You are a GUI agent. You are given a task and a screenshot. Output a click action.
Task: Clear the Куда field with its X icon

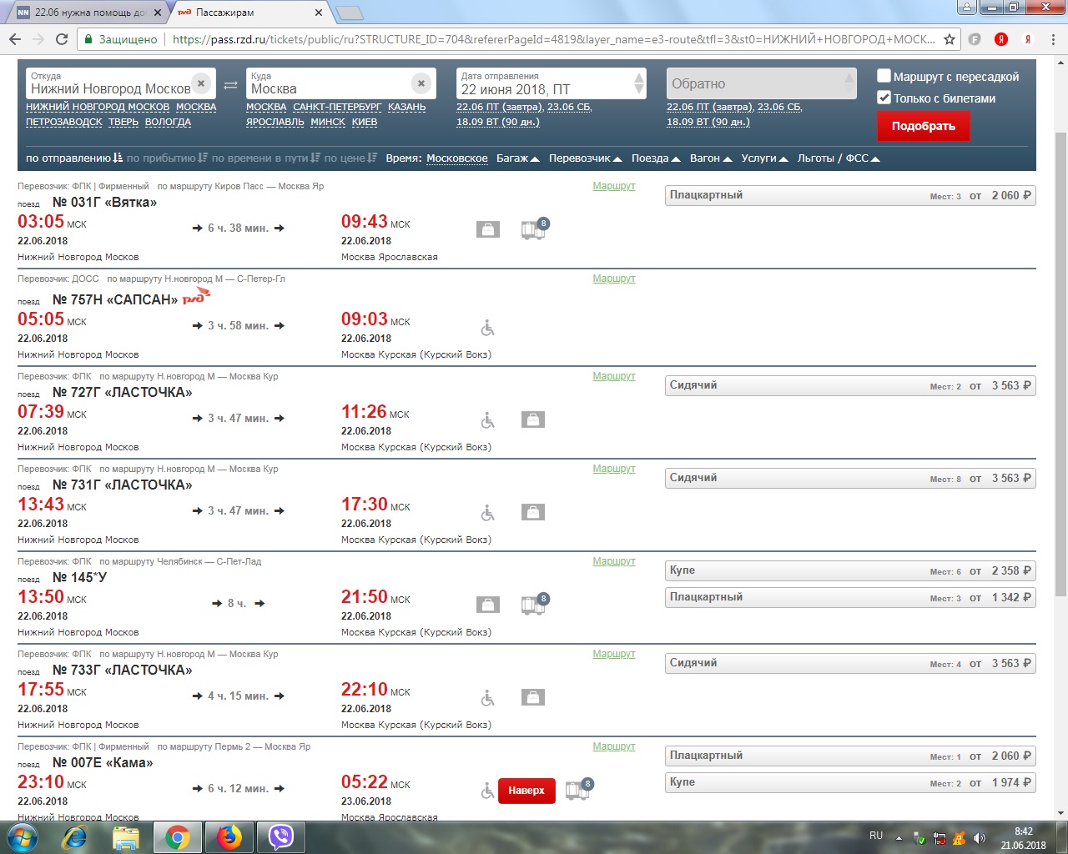tap(421, 83)
